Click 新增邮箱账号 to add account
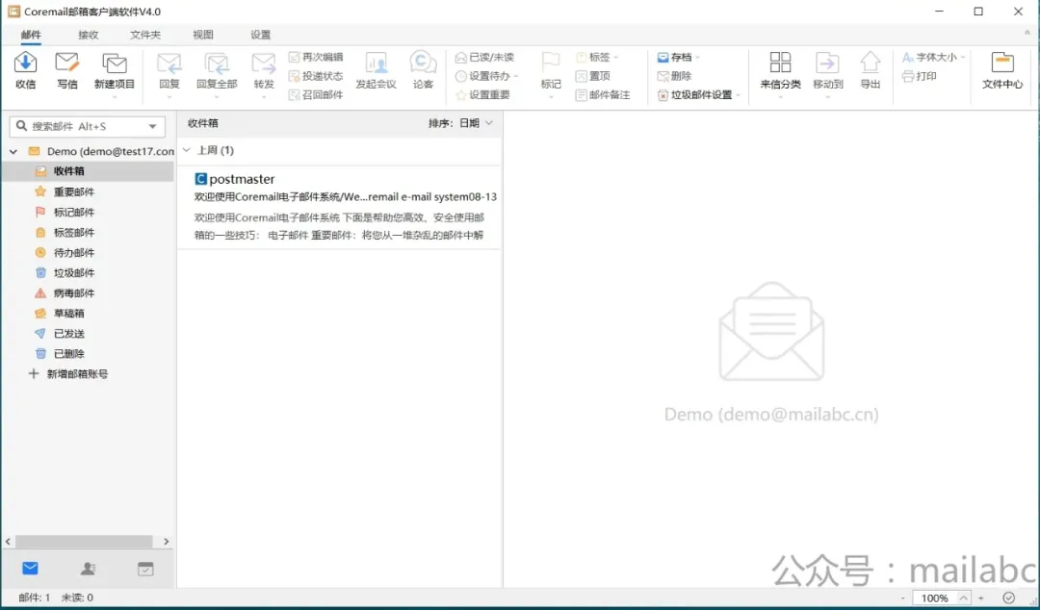 tap(67, 374)
